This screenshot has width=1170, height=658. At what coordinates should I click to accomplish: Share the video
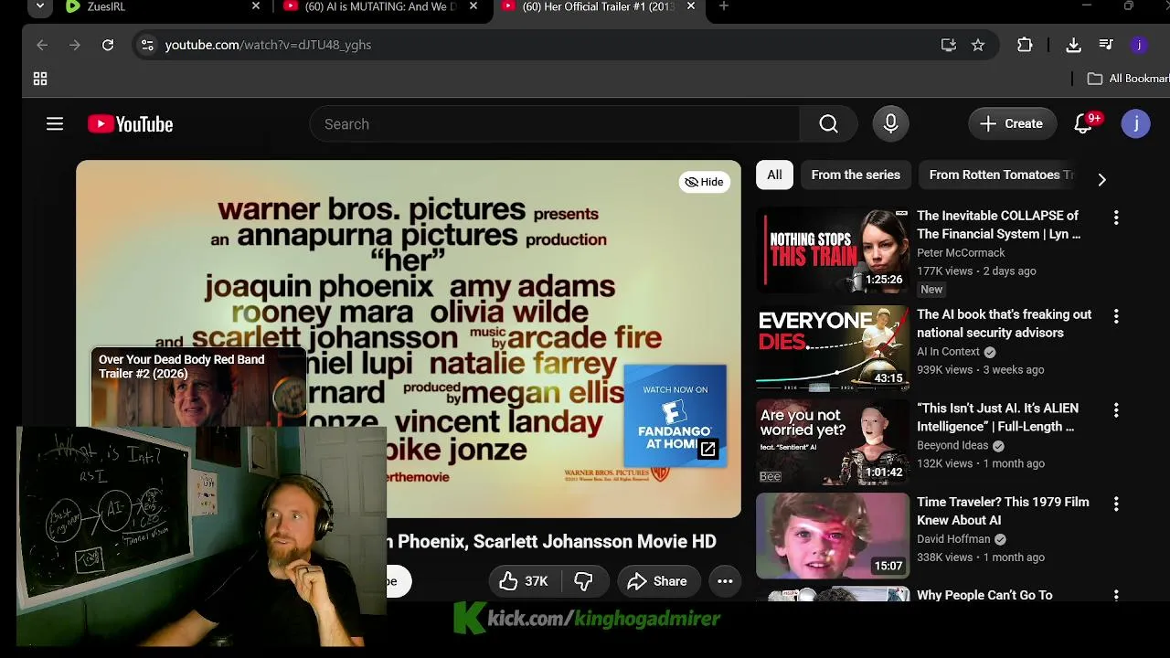click(x=657, y=581)
